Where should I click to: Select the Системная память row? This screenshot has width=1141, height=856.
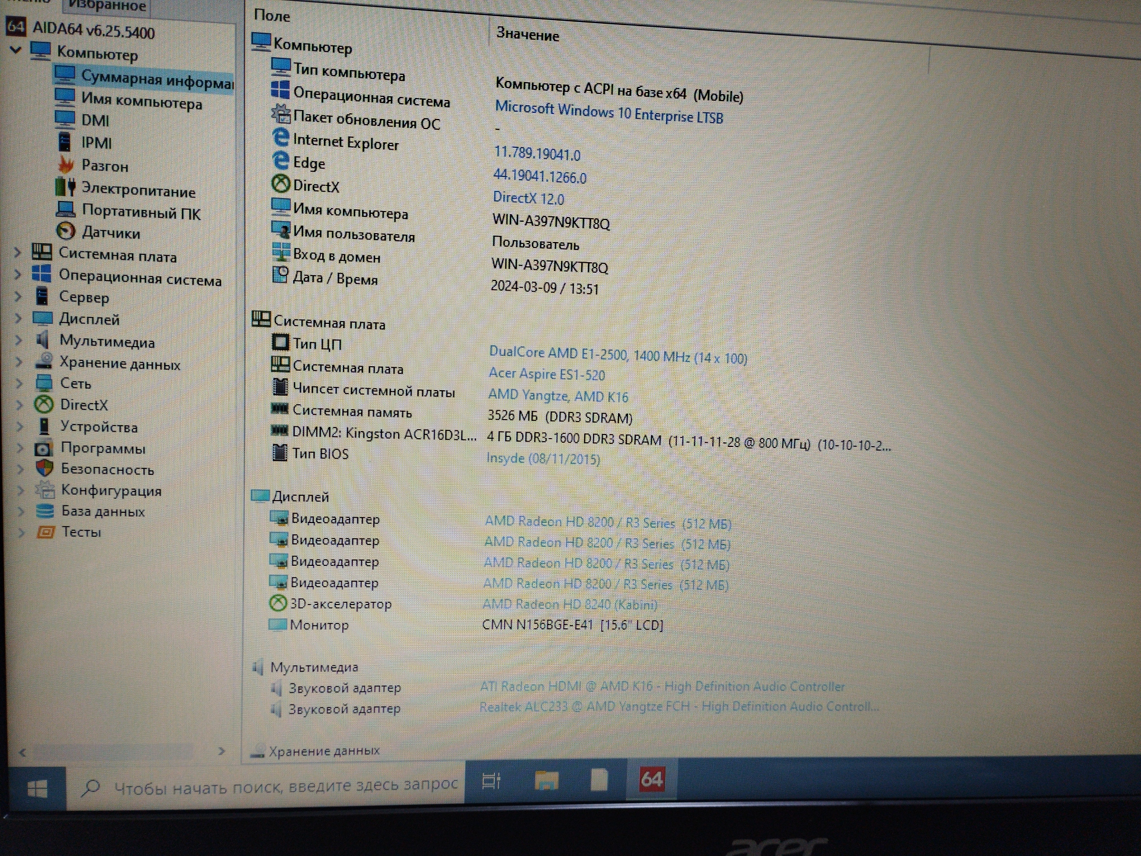452,414
